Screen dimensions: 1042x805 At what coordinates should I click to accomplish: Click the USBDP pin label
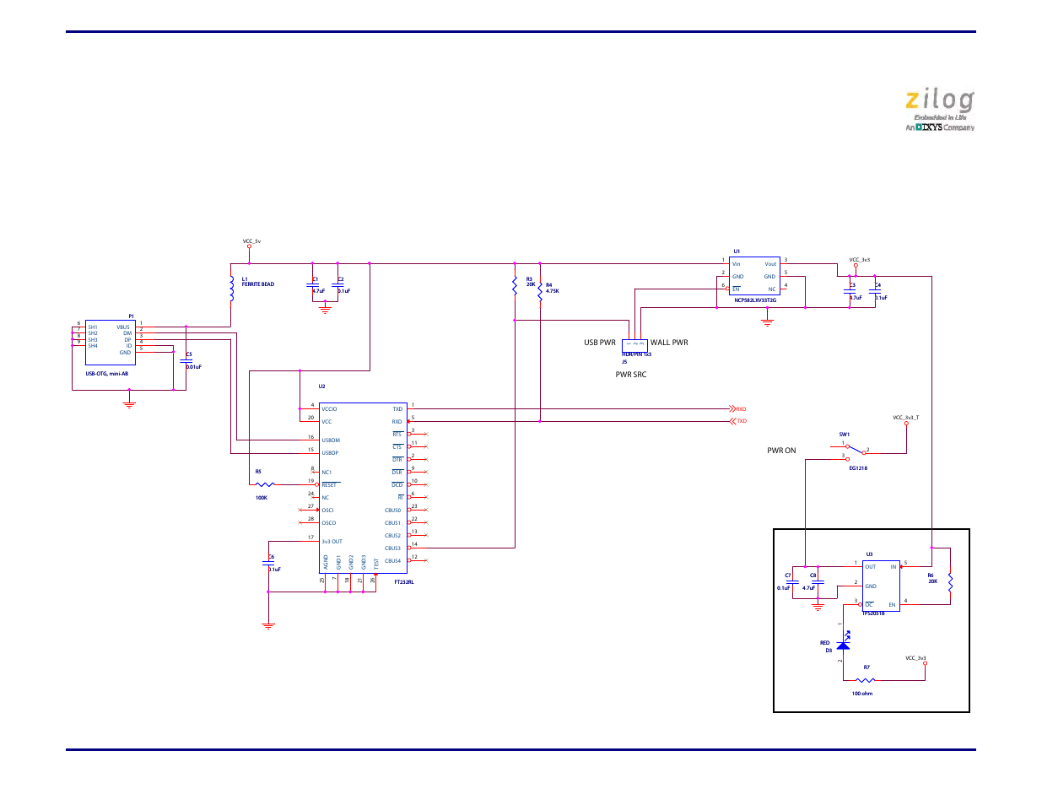(x=330, y=453)
